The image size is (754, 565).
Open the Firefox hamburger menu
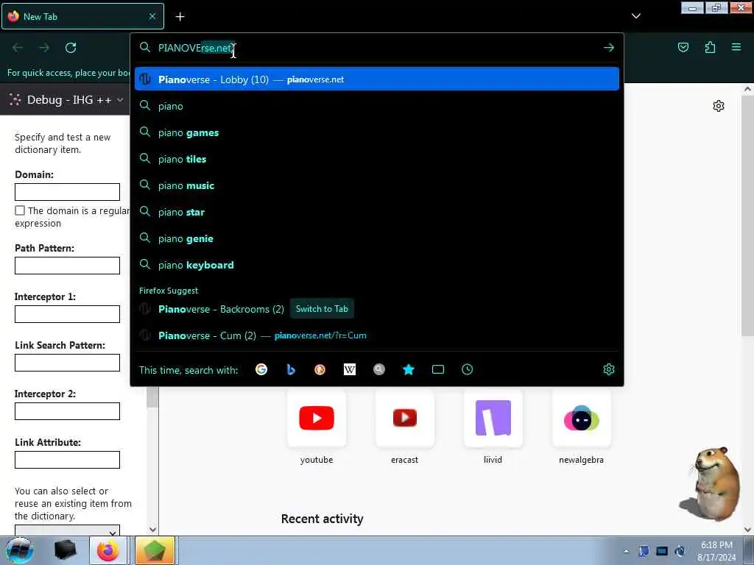[x=736, y=47]
